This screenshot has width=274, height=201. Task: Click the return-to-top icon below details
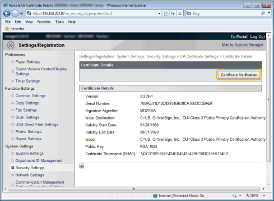click(x=81, y=166)
